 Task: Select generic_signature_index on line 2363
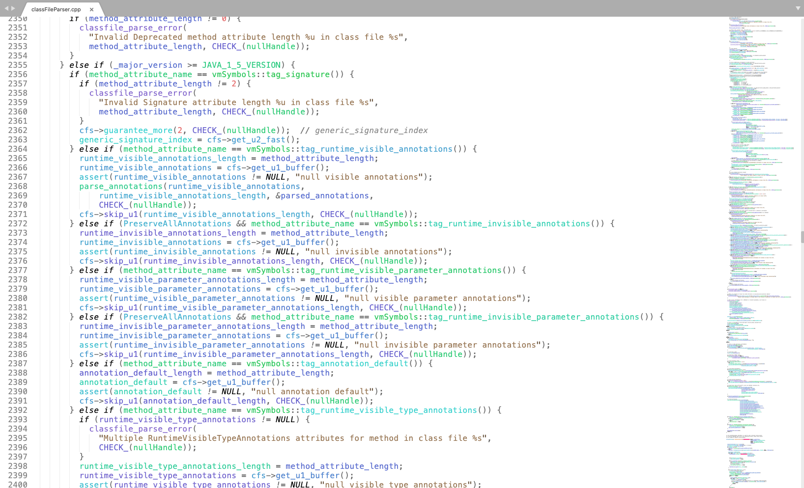point(136,139)
